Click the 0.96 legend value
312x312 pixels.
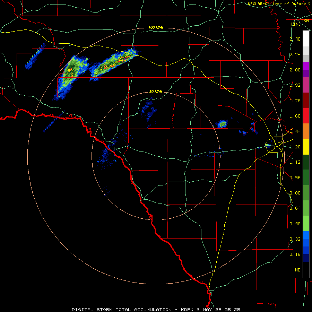295,178
